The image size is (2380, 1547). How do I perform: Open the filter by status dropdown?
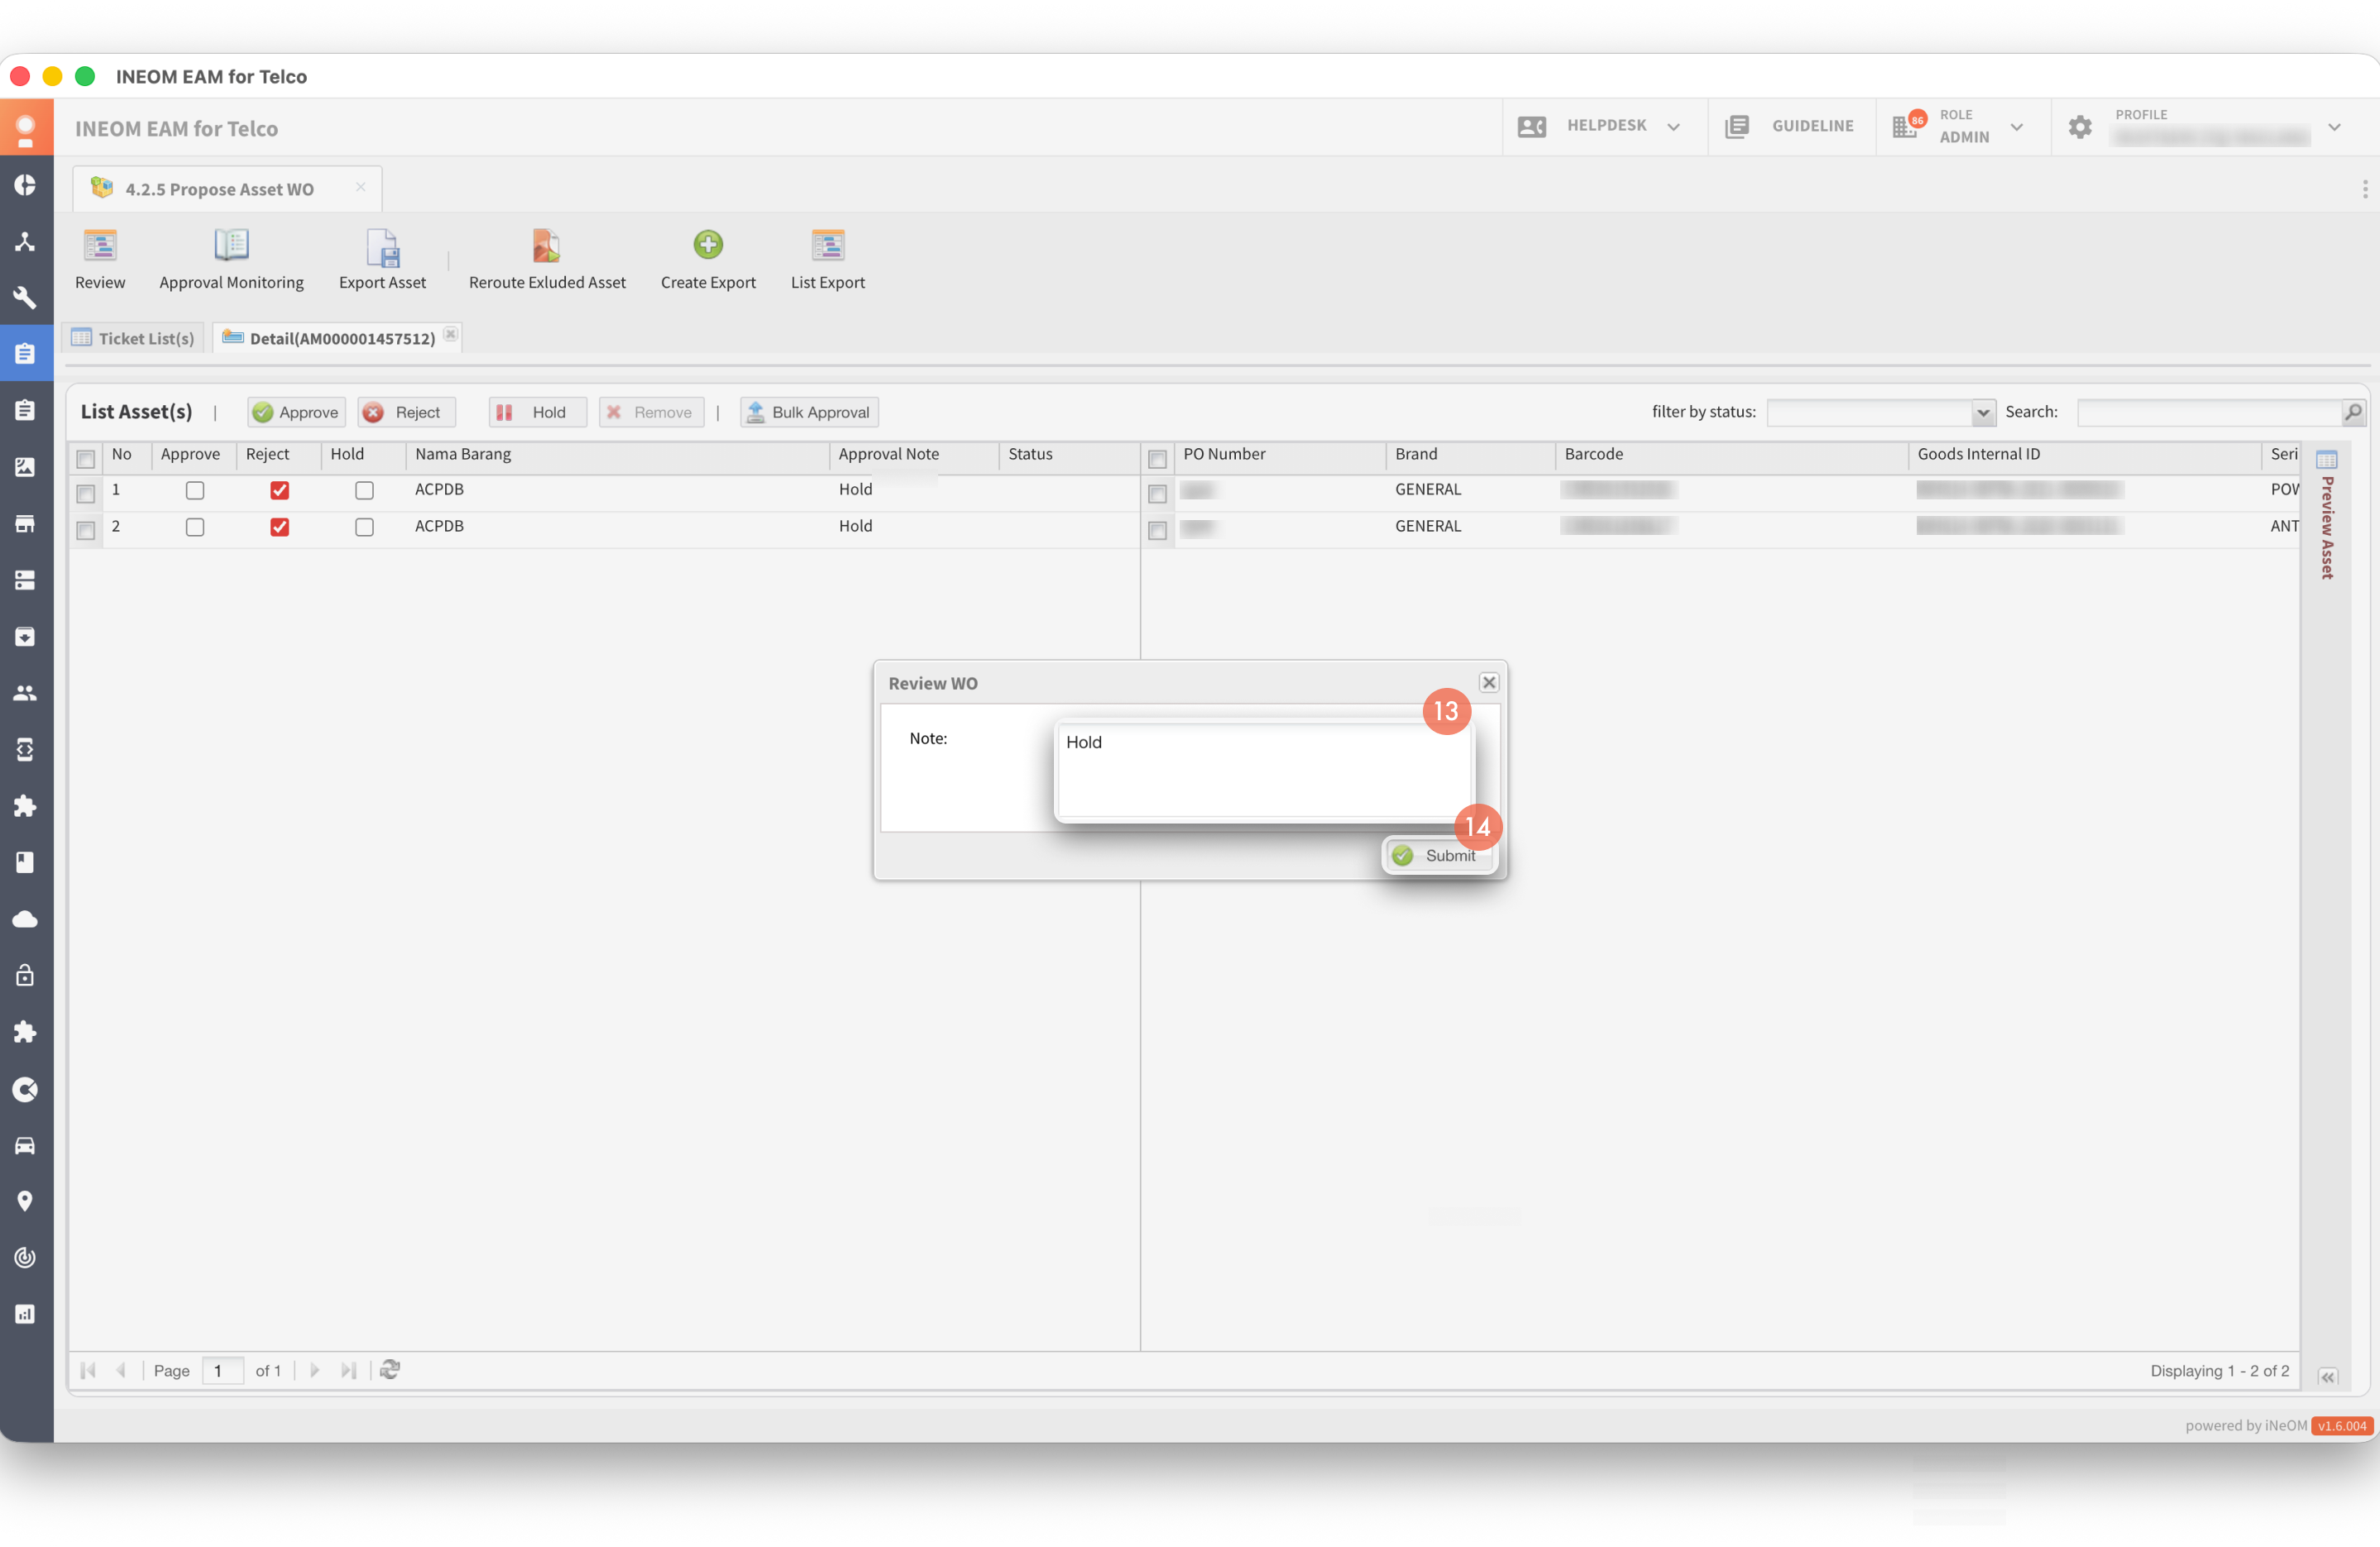click(1982, 413)
